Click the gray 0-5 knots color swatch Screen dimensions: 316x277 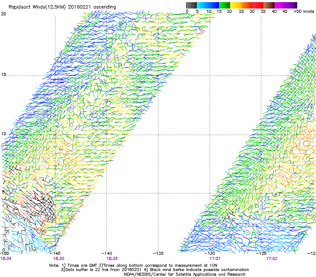click(x=191, y=5)
